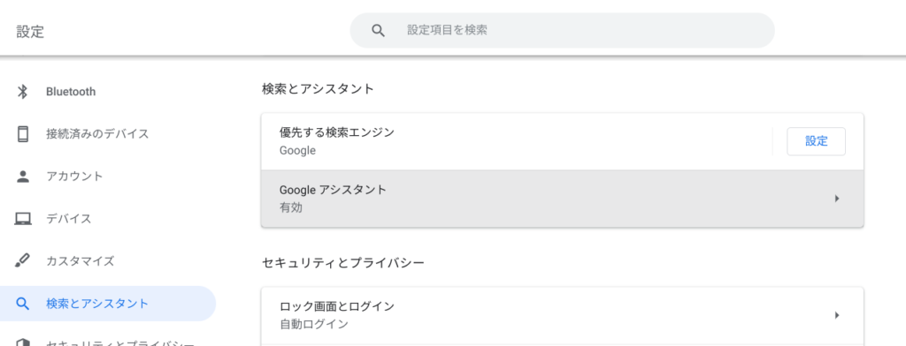Screen dimensions: 906x346
Task: Click the phone icon for 接続済みのデバイス
Action: click(x=22, y=134)
